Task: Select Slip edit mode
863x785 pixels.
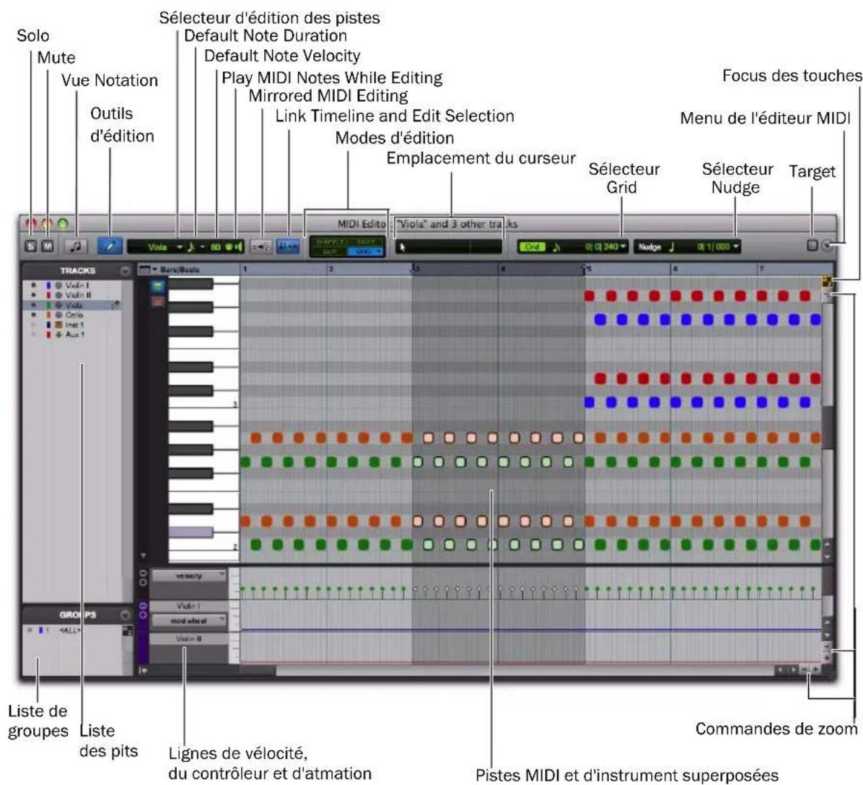Action: (330, 251)
